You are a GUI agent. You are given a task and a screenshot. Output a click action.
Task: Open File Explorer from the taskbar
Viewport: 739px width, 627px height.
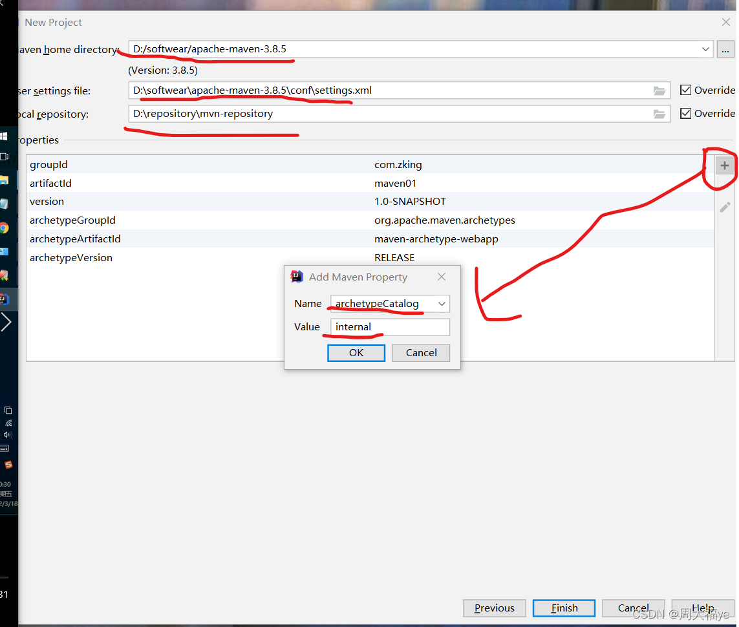click(5, 180)
